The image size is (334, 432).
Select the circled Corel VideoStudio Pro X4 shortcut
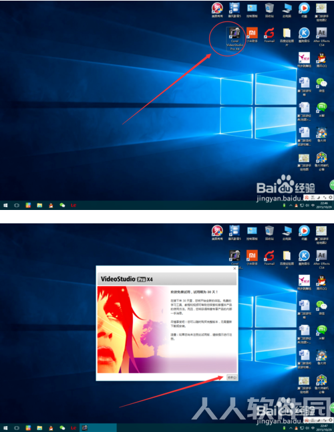click(234, 39)
